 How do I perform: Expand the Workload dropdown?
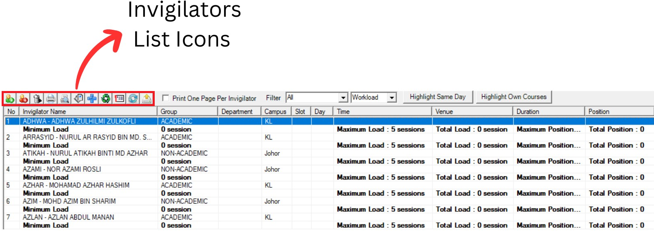click(x=392, y=98)
